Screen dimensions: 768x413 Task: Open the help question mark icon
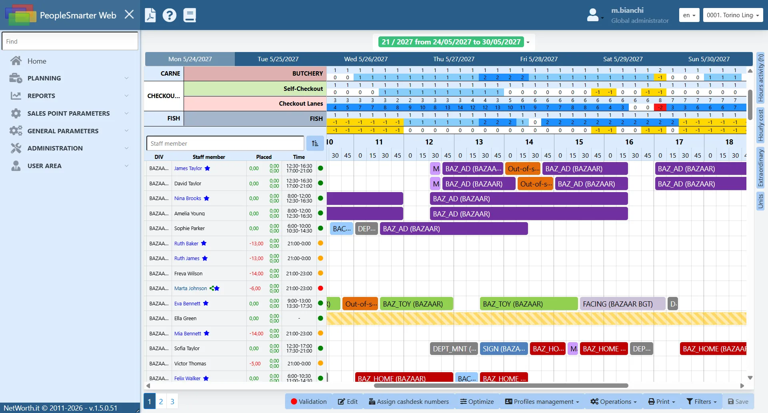[x=169, y=15]
